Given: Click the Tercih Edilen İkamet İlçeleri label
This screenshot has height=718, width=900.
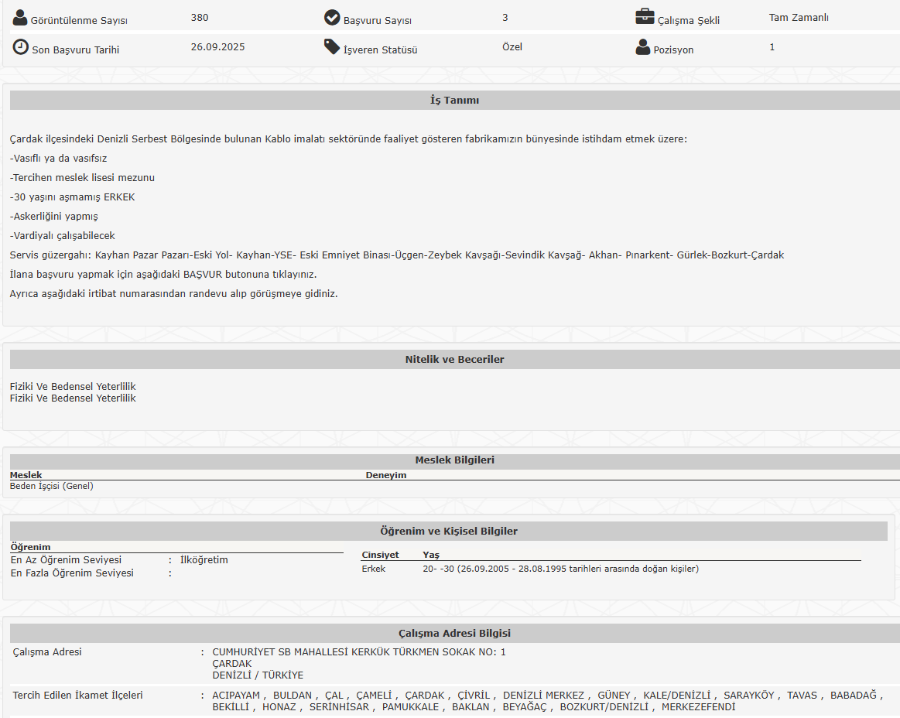Looking at the screenshot, I should (78, 696).
